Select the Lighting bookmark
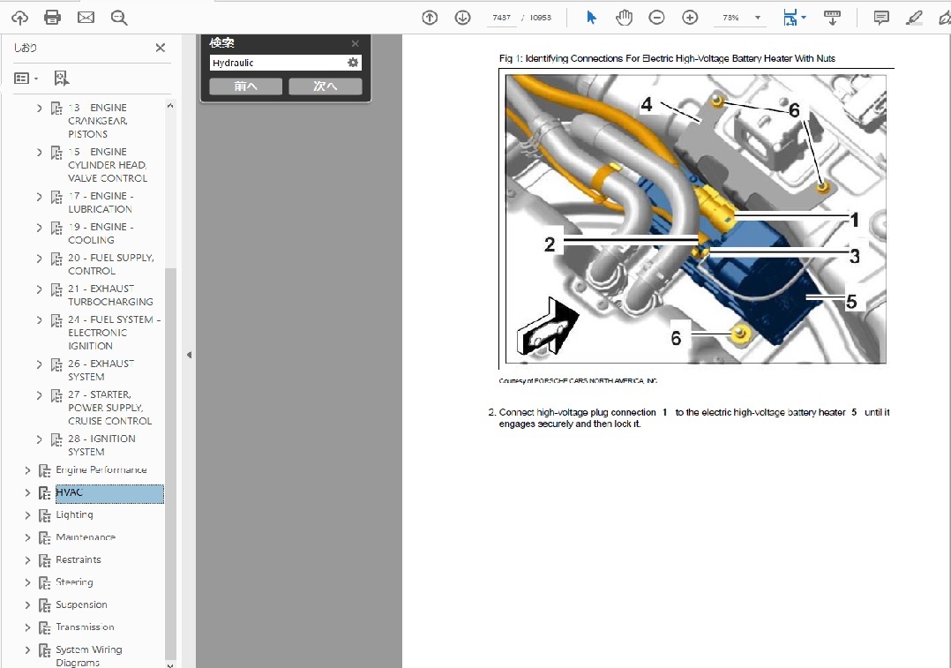Image resolution: width=951 pixels, height=668 pixels. click(75, 514)
